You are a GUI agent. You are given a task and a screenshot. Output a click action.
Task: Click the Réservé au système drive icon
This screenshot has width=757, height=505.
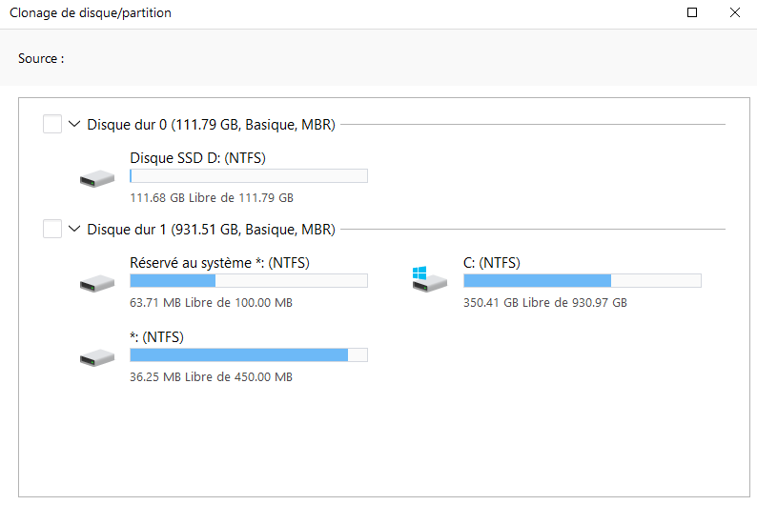tap(97, 283)
